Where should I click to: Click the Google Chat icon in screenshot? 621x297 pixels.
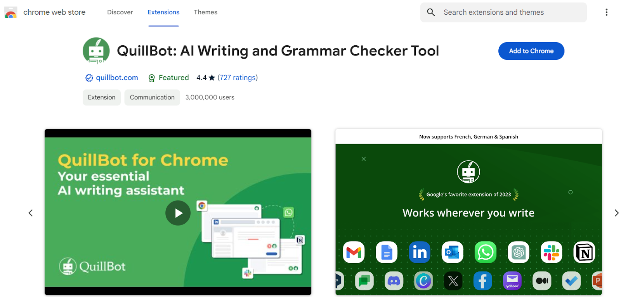coord(364,281)
